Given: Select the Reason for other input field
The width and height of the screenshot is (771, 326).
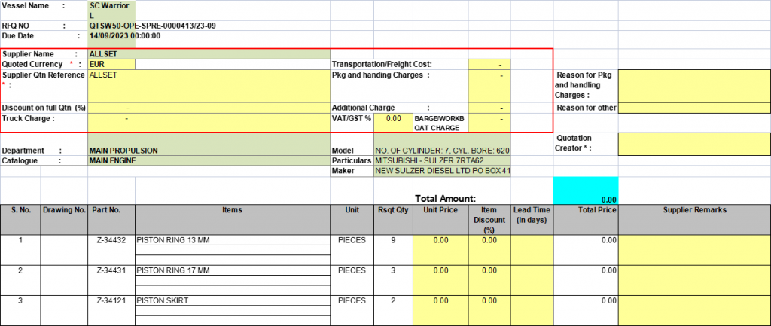Looking at the screenshot, I should [x=693, y=108].
